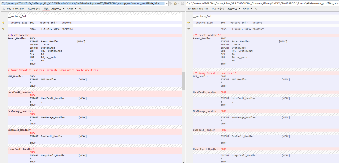Click 'HardFault_Handler\' line in left pane
Image resolution: width=339 pixels, height=163 pixels.
tap(20, 92)
